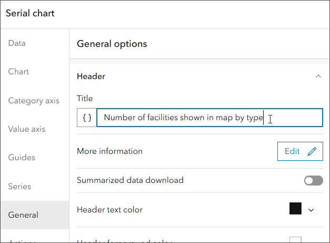The image size is (330, 243).
Task: Click the Edit button for More information
Action: (x=299, y=151)
